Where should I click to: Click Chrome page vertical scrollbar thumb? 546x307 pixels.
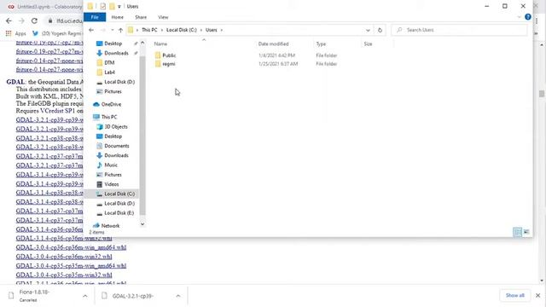click(x=542, y=94)
